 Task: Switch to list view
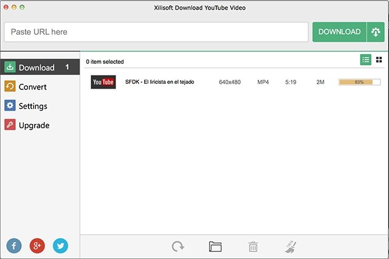pyautogui.click(x=366, y=60)
